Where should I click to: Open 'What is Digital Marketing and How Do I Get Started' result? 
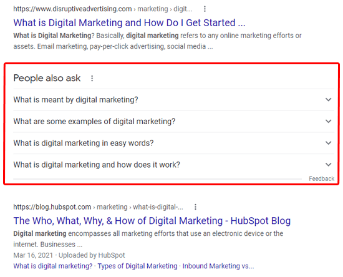tap(129, 22)
